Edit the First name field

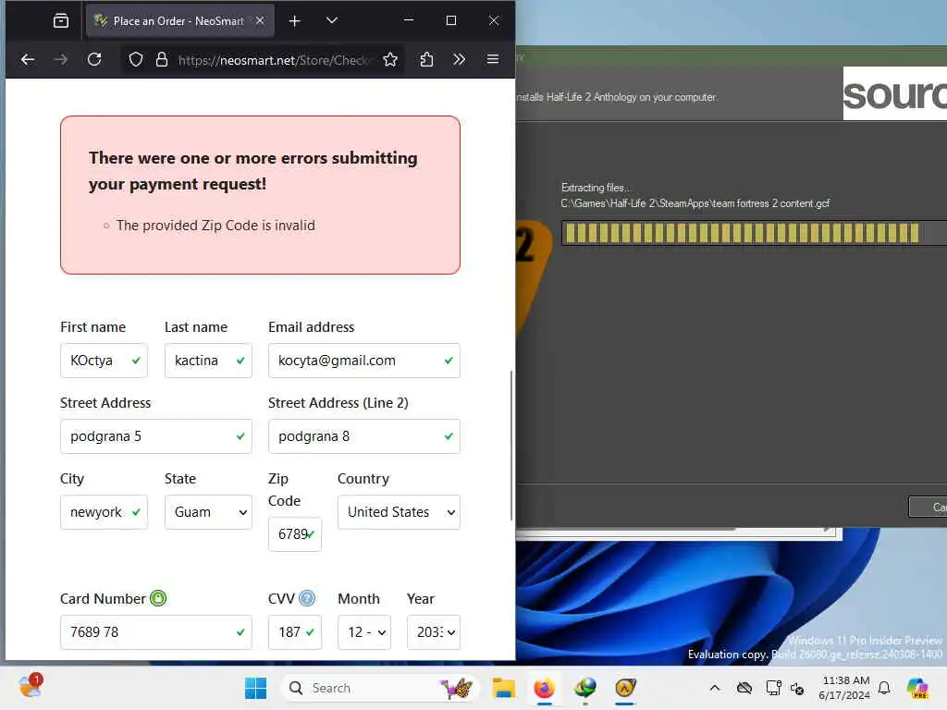(x=104, y=361)
